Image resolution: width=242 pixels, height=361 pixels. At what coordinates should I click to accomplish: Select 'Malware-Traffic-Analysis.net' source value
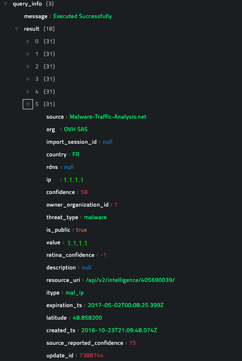coord(108,117)
